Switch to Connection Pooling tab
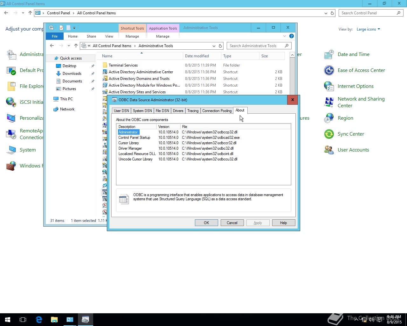 [217, 111]
